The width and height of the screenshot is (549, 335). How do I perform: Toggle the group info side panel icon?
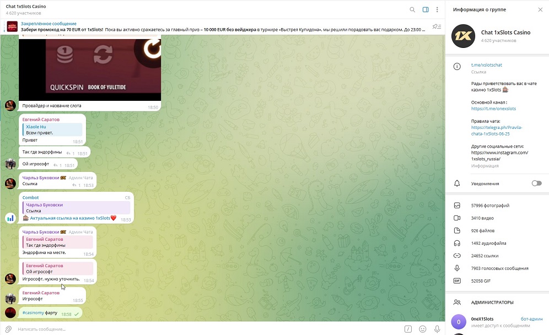coord(426,10)
